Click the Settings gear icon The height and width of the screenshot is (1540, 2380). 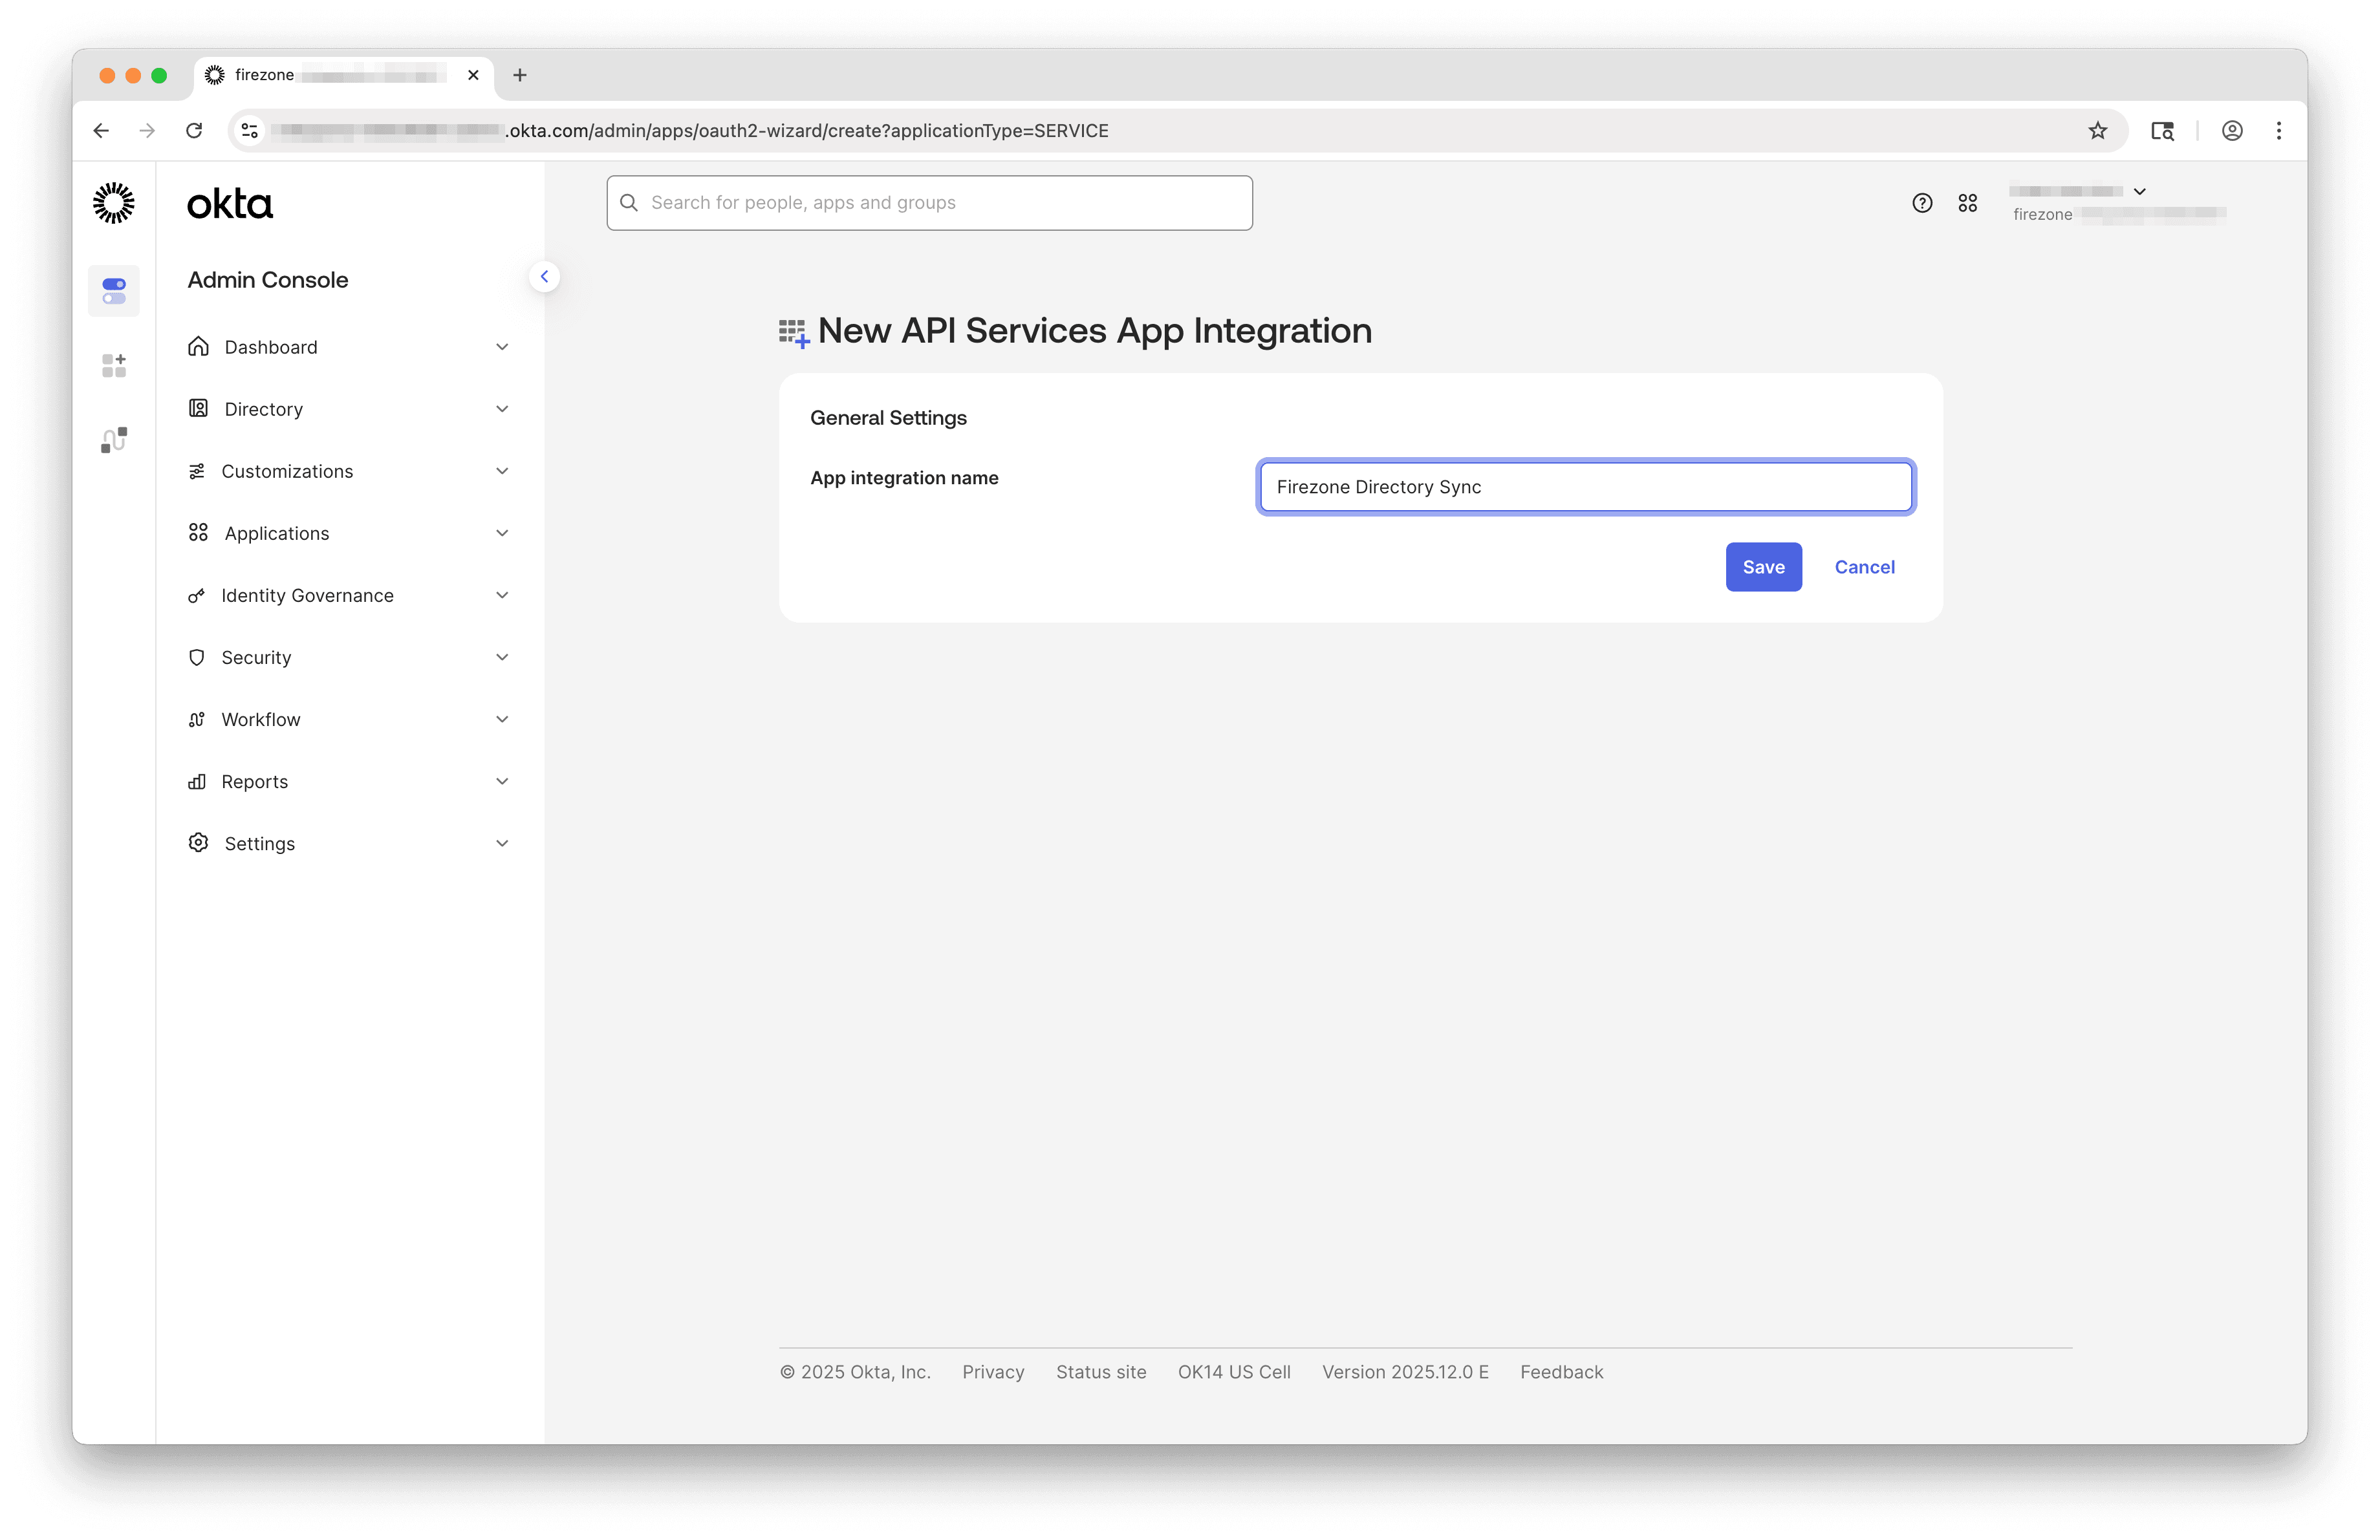(x=197, y=842)
